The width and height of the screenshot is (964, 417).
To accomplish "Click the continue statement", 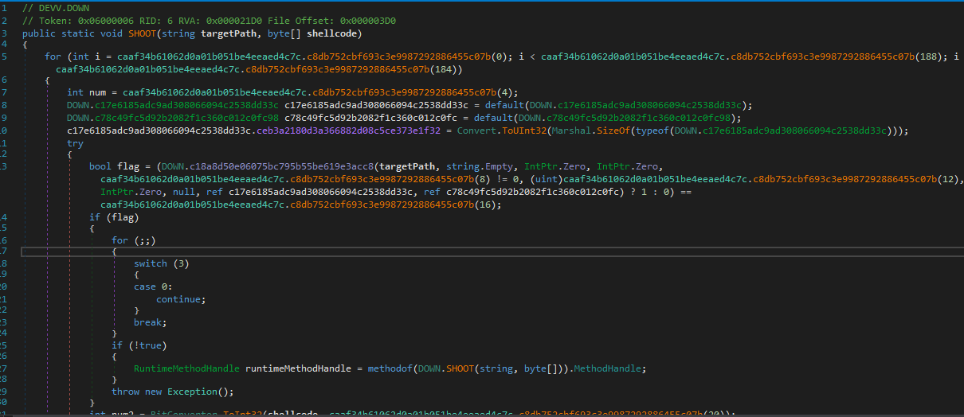I will pyautogui.click(x=180, y=299).
